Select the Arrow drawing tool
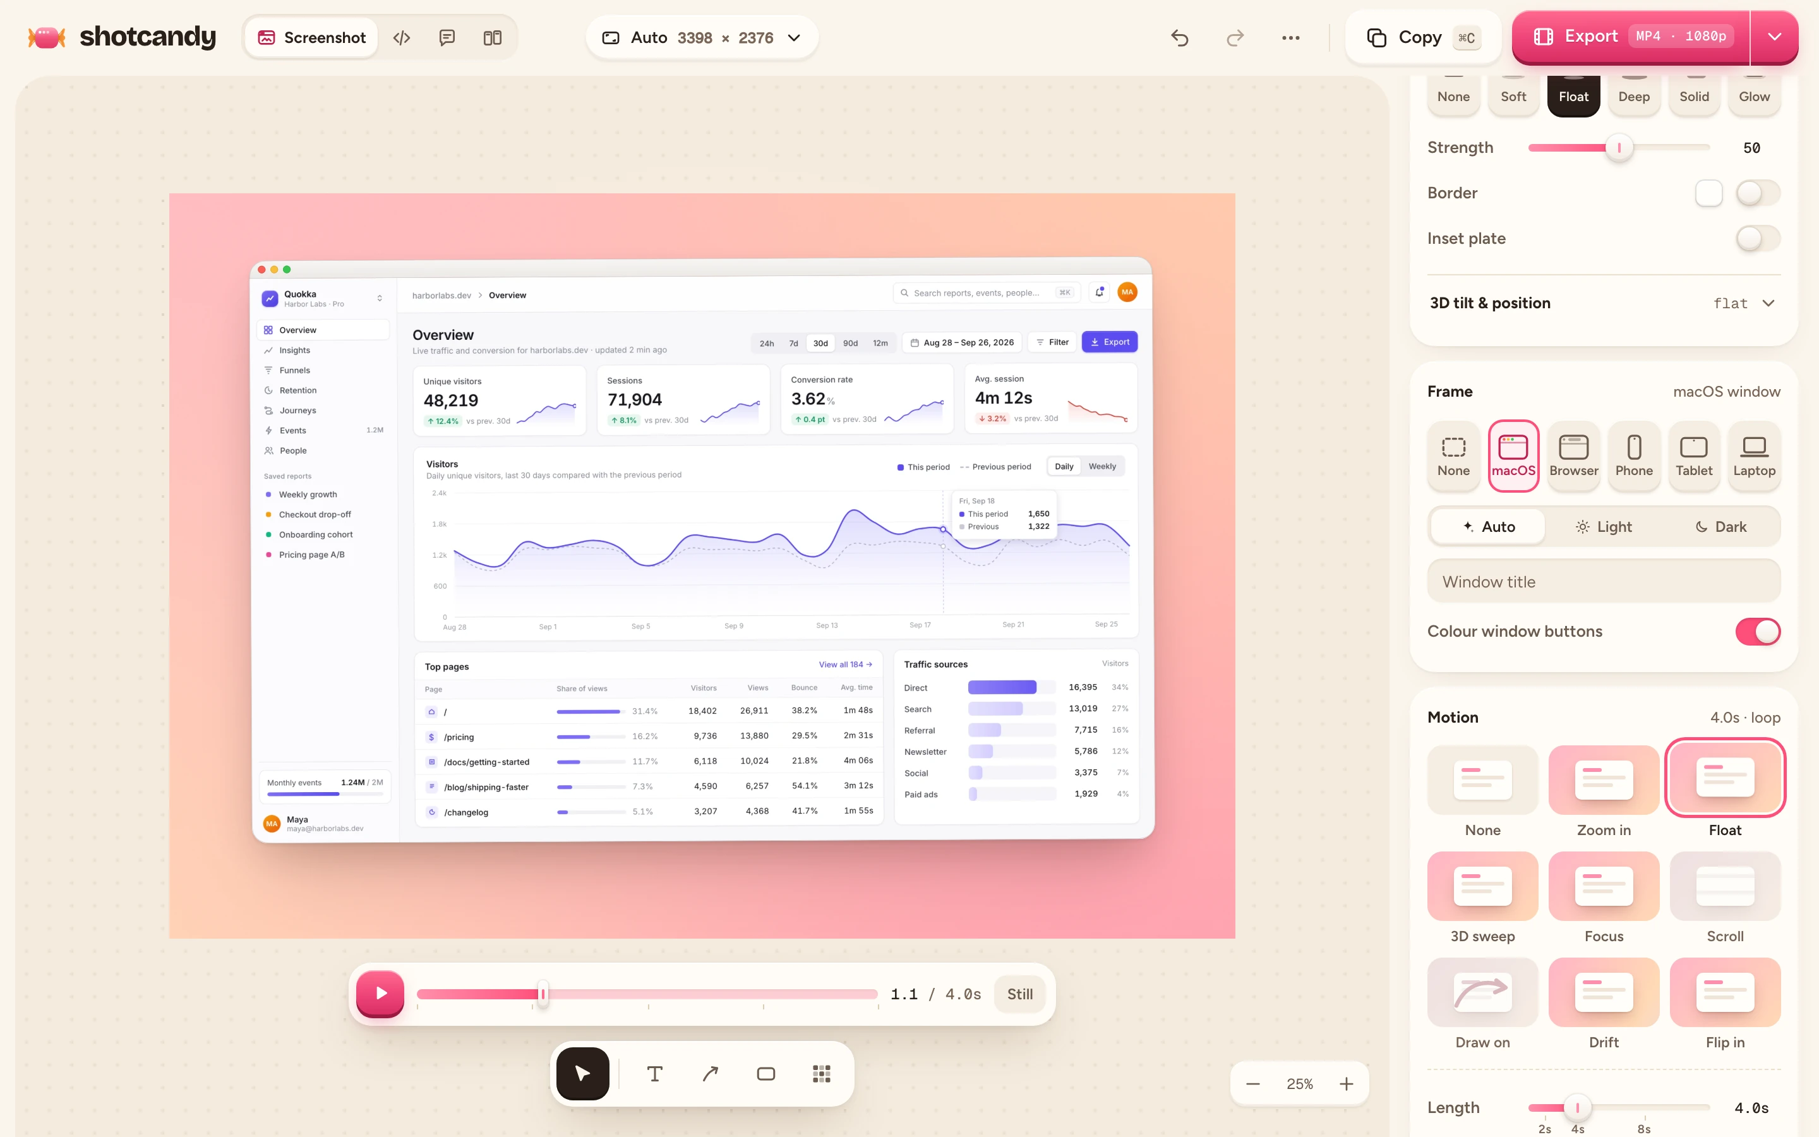Viewport: 1819px width, 1137px height. 711,1073
